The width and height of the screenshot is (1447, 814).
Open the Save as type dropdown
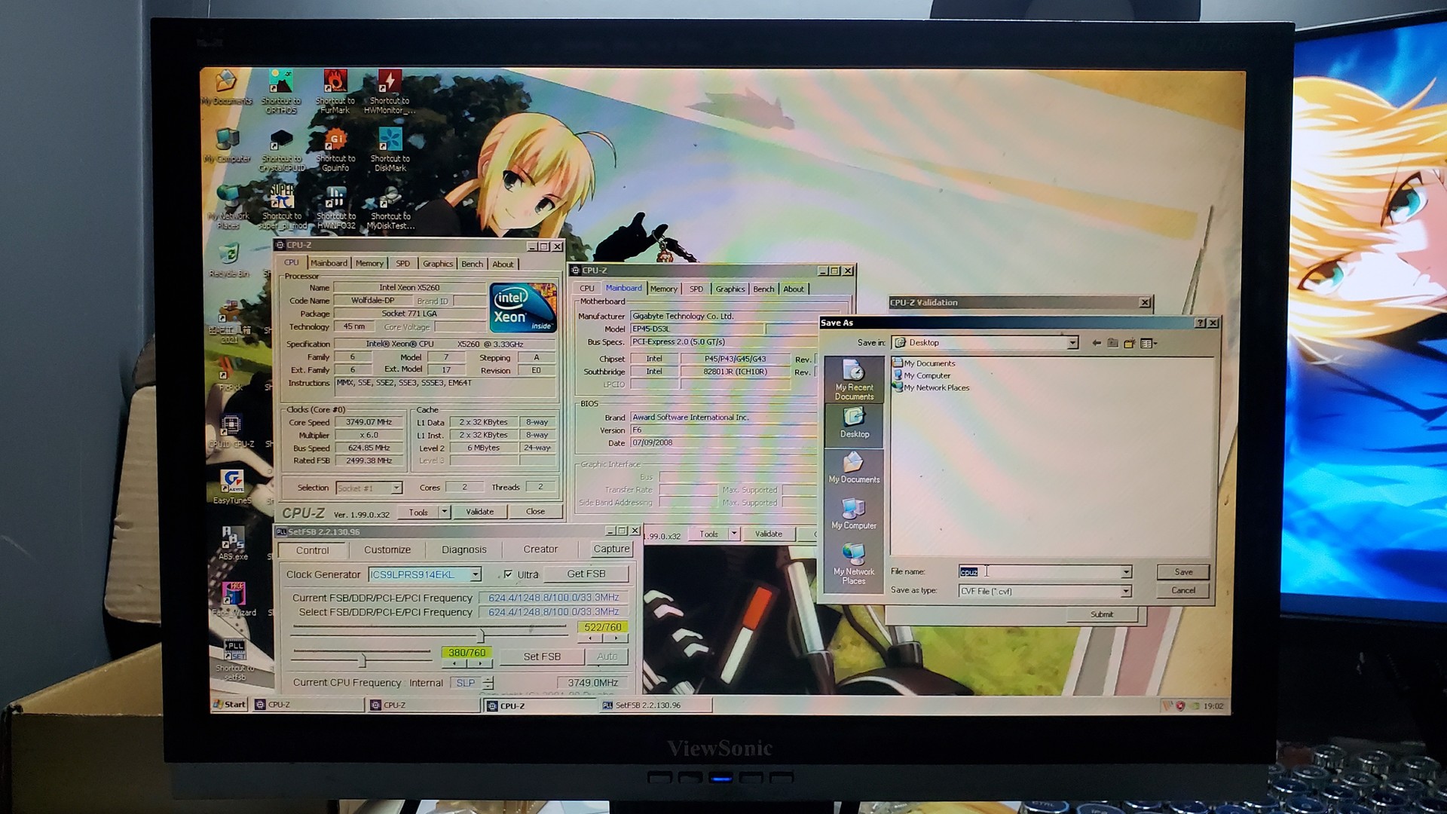pyautogui.click(x=1126, y=592)
